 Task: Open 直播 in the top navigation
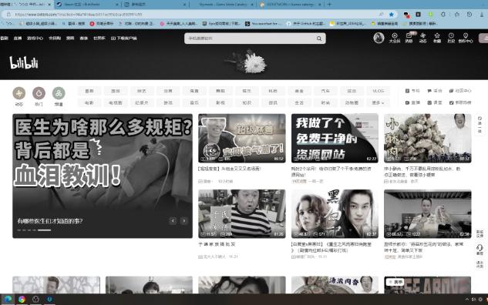18,39
